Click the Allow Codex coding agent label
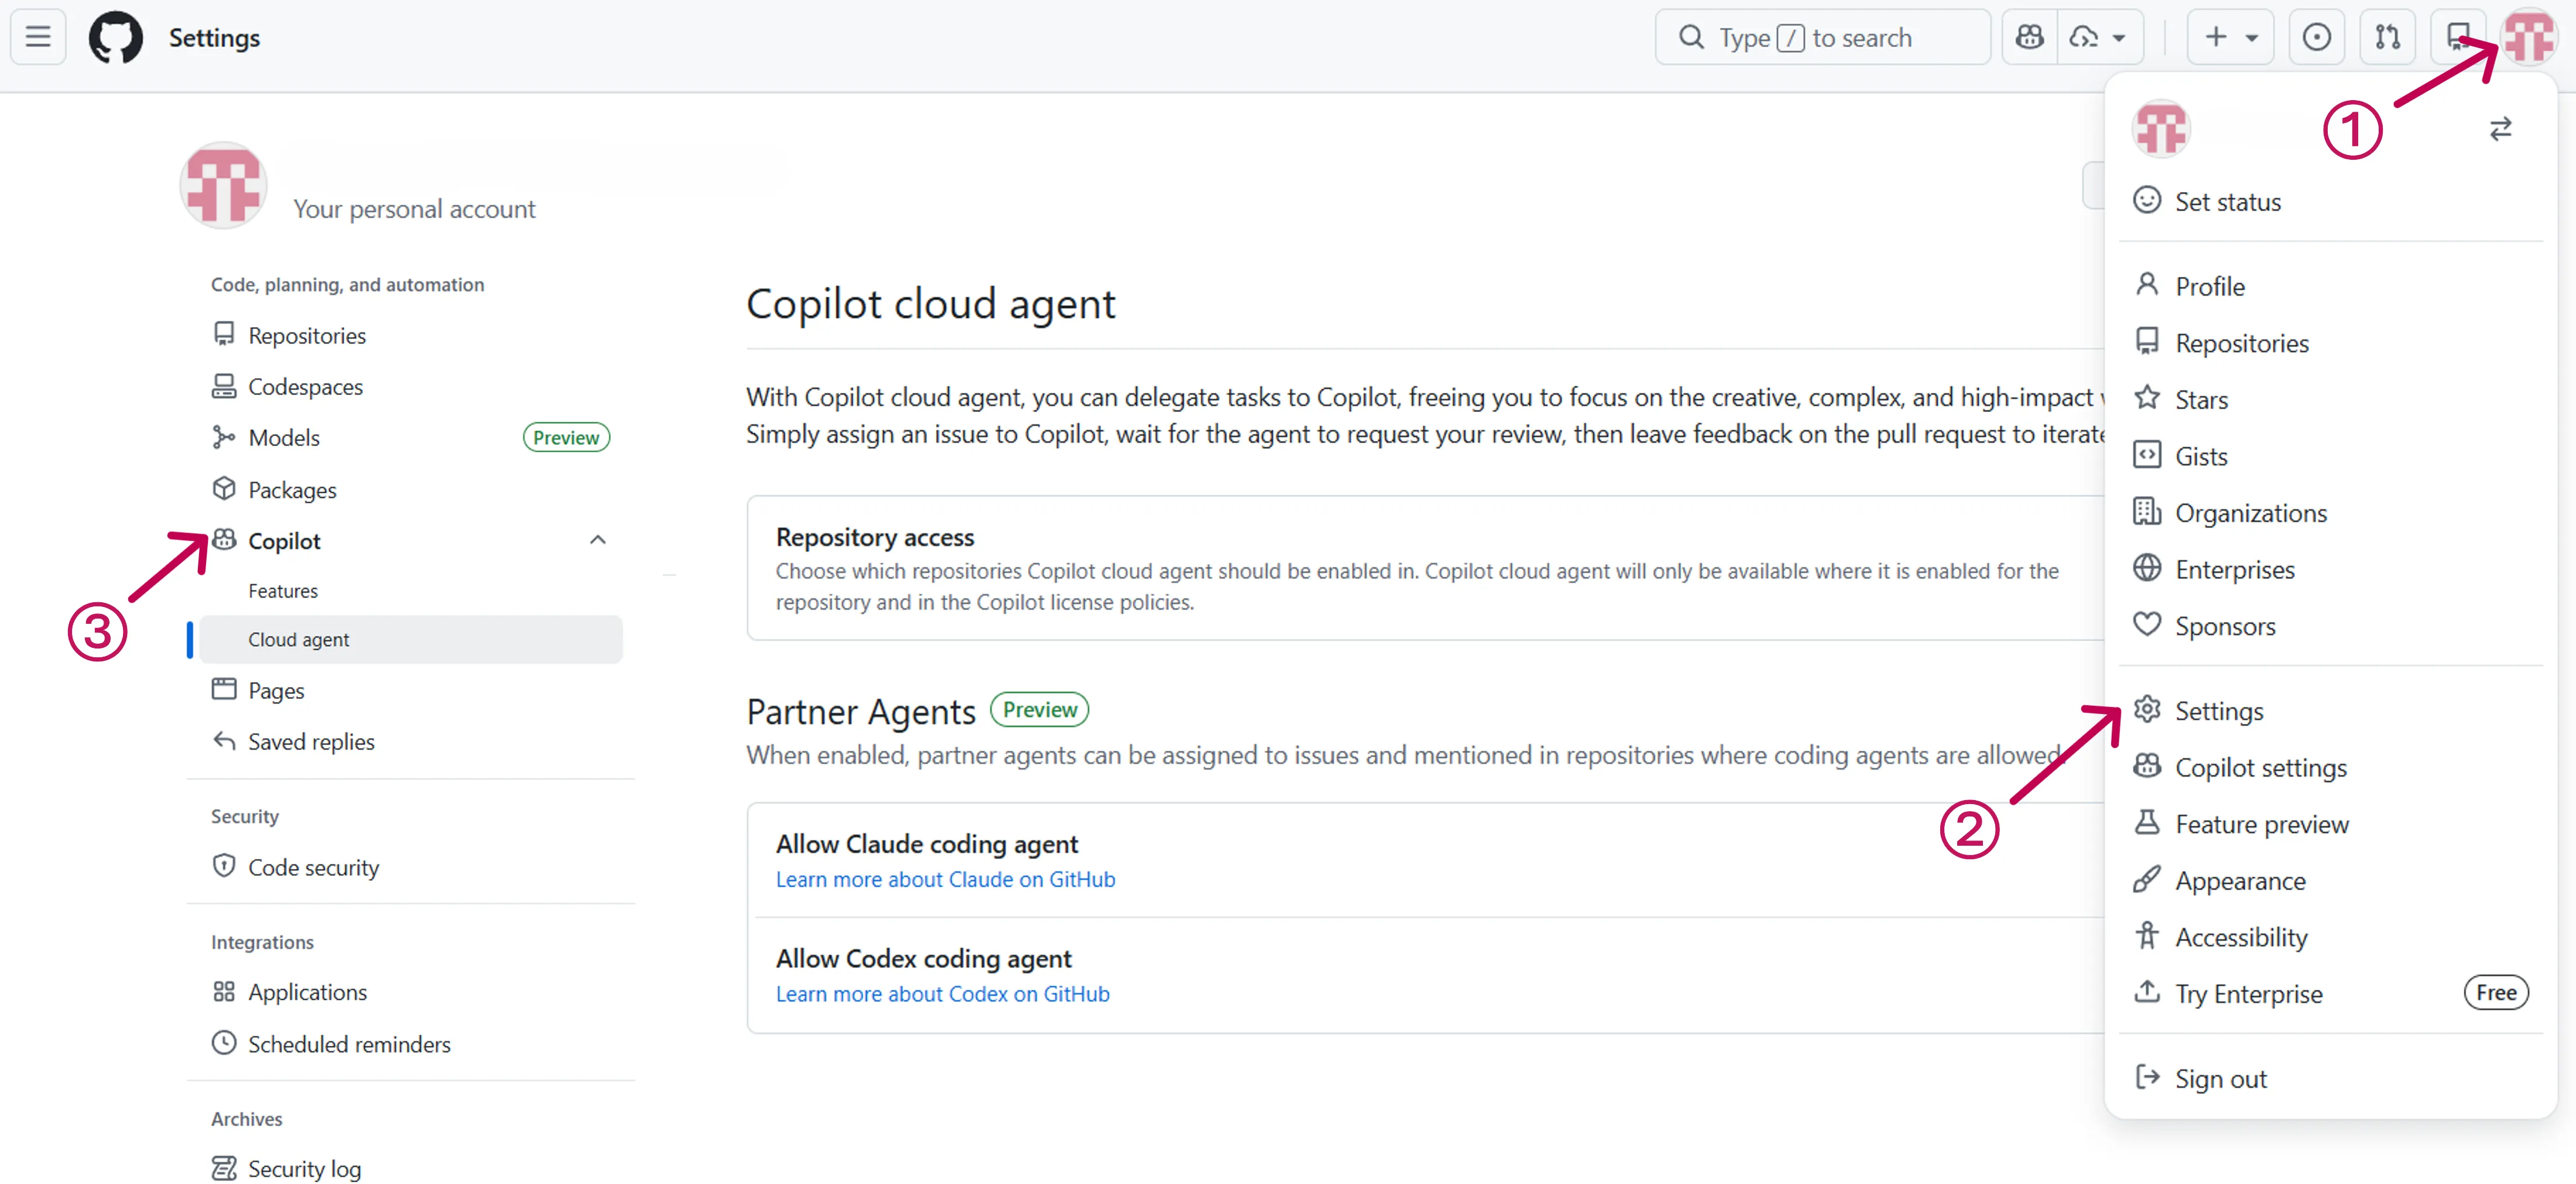Image resolution: width=2576 pixels, height=1184 pixels. pos(924,959)
